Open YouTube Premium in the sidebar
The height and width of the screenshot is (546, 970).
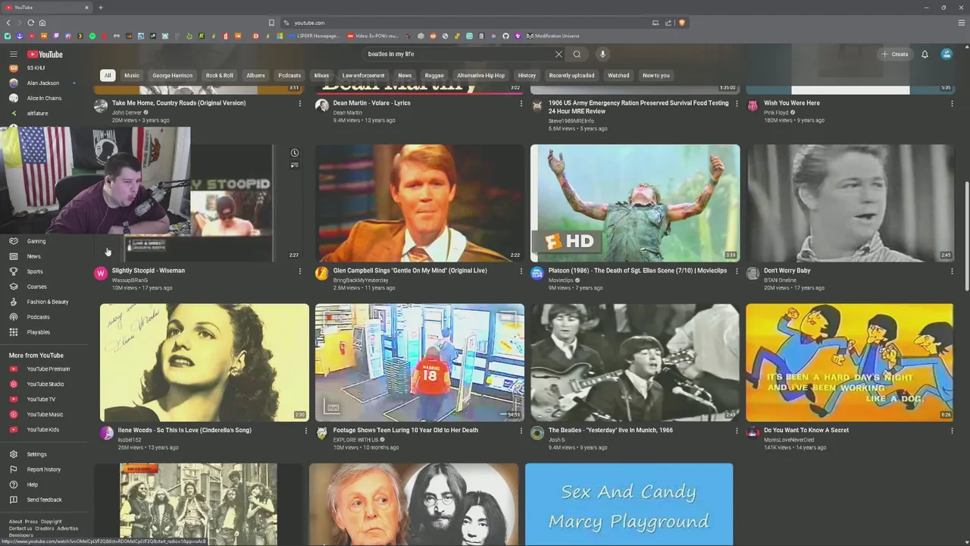[x=47, y=369]
